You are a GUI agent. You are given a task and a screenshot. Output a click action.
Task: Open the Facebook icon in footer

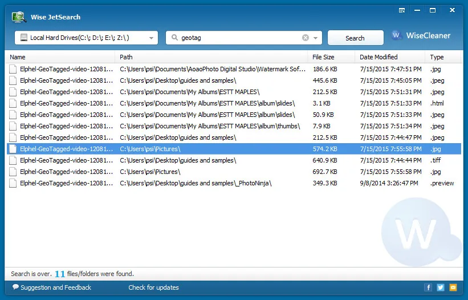click(x=428, y=287)
